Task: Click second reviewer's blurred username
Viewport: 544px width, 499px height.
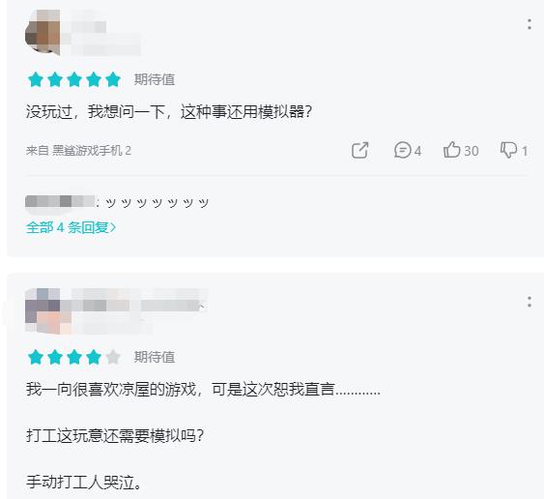Action: 137,306
